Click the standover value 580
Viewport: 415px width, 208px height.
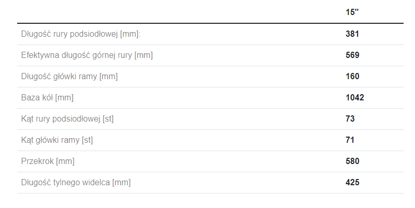click(352, 161)
